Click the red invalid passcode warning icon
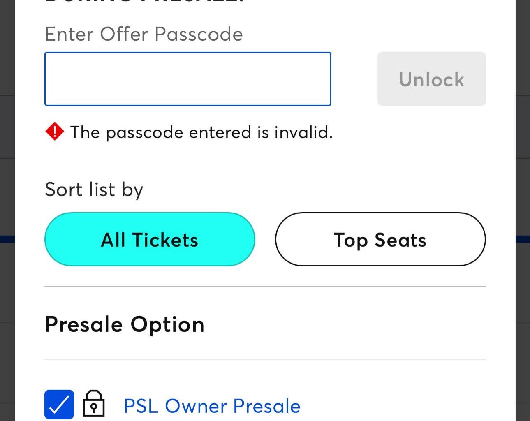This screenshot has height=421, width=530. point(54,132)
